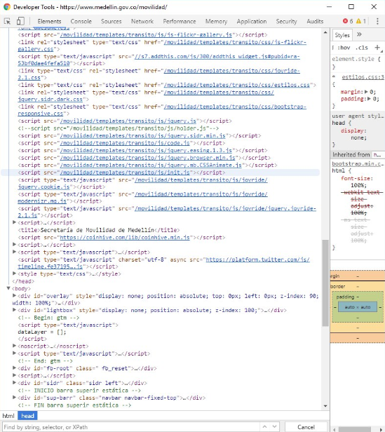Click the red error count indicator

[348, 21]
